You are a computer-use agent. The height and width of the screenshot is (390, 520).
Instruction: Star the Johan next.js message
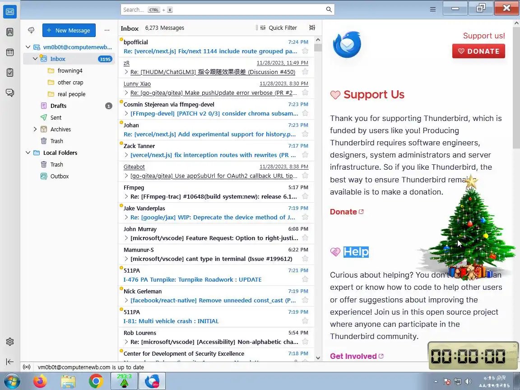click(305, 134)
